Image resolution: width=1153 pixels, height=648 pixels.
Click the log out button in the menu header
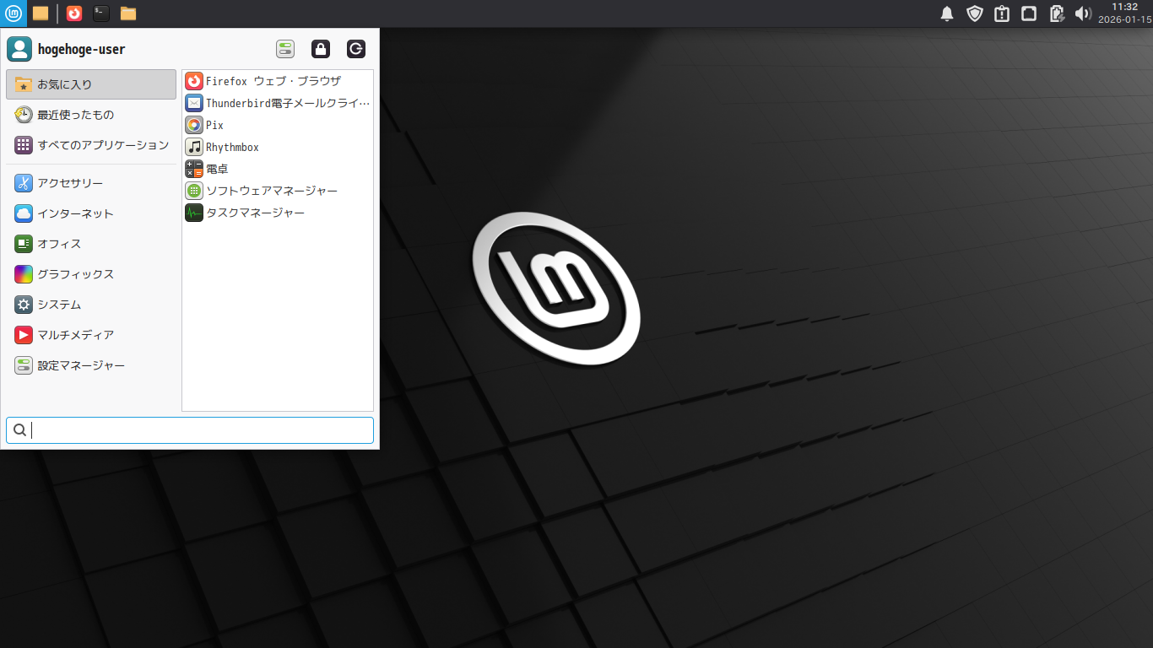pos(356,49)
